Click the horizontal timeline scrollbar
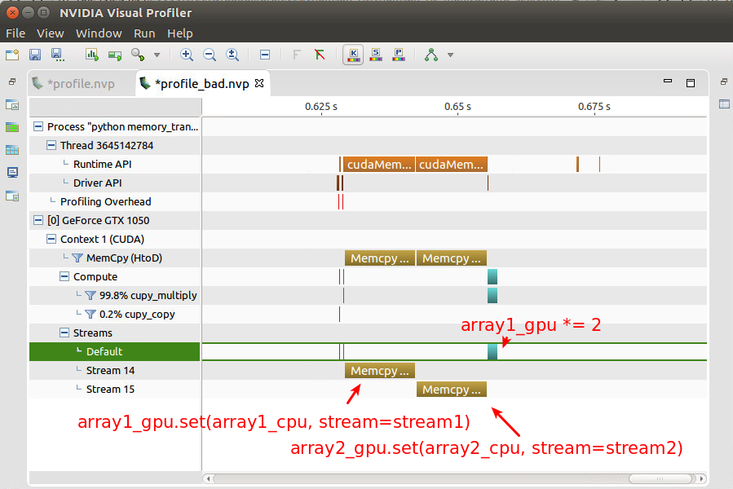The image size is (733, 489). [x=448, y=478]
